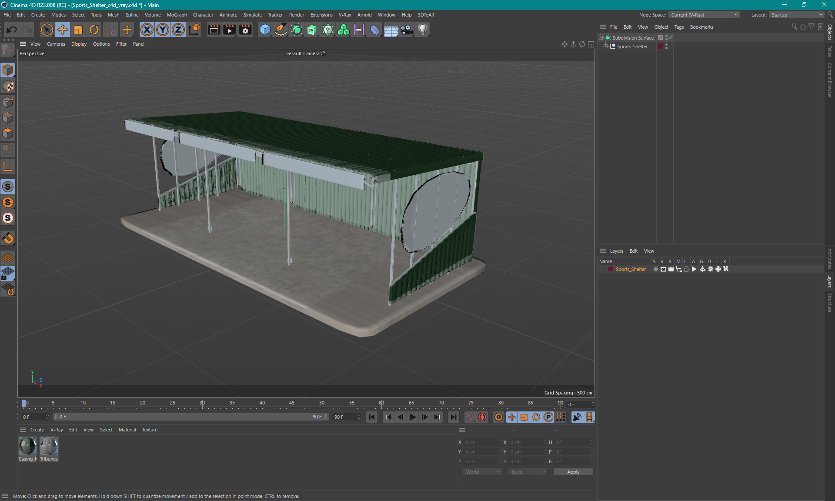The width and height of the screenshot is (835, 501).
Task: Switch to Model mode in left toolbar
Action: (x=8, y=70)
